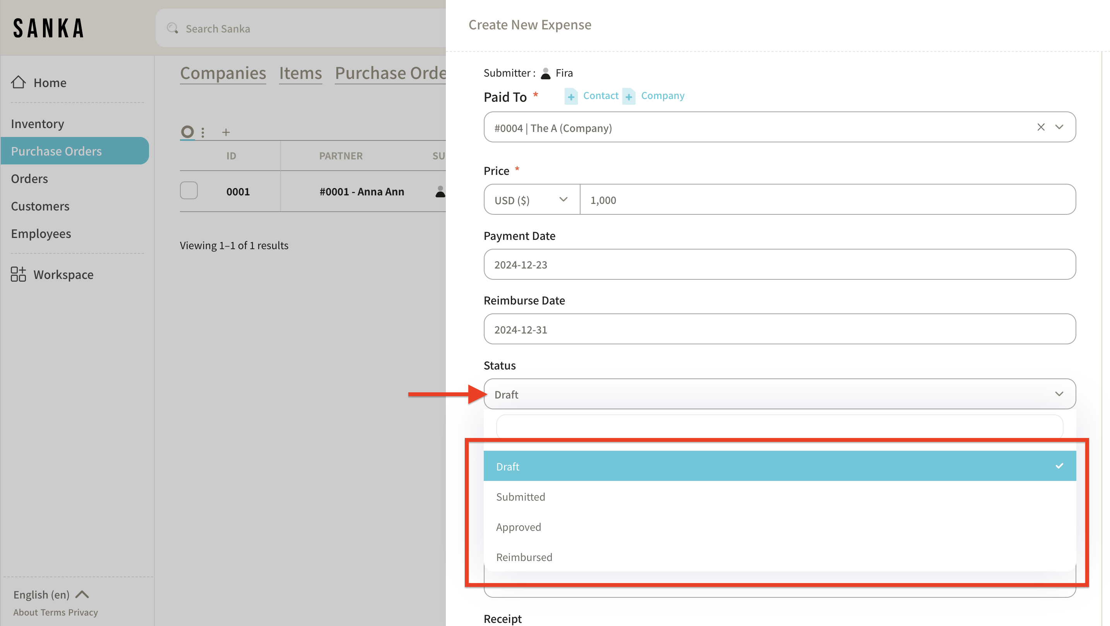Viewport: 1110px width, 626px height.
Task: Select the Submitted status option
Action: (521, 497)
